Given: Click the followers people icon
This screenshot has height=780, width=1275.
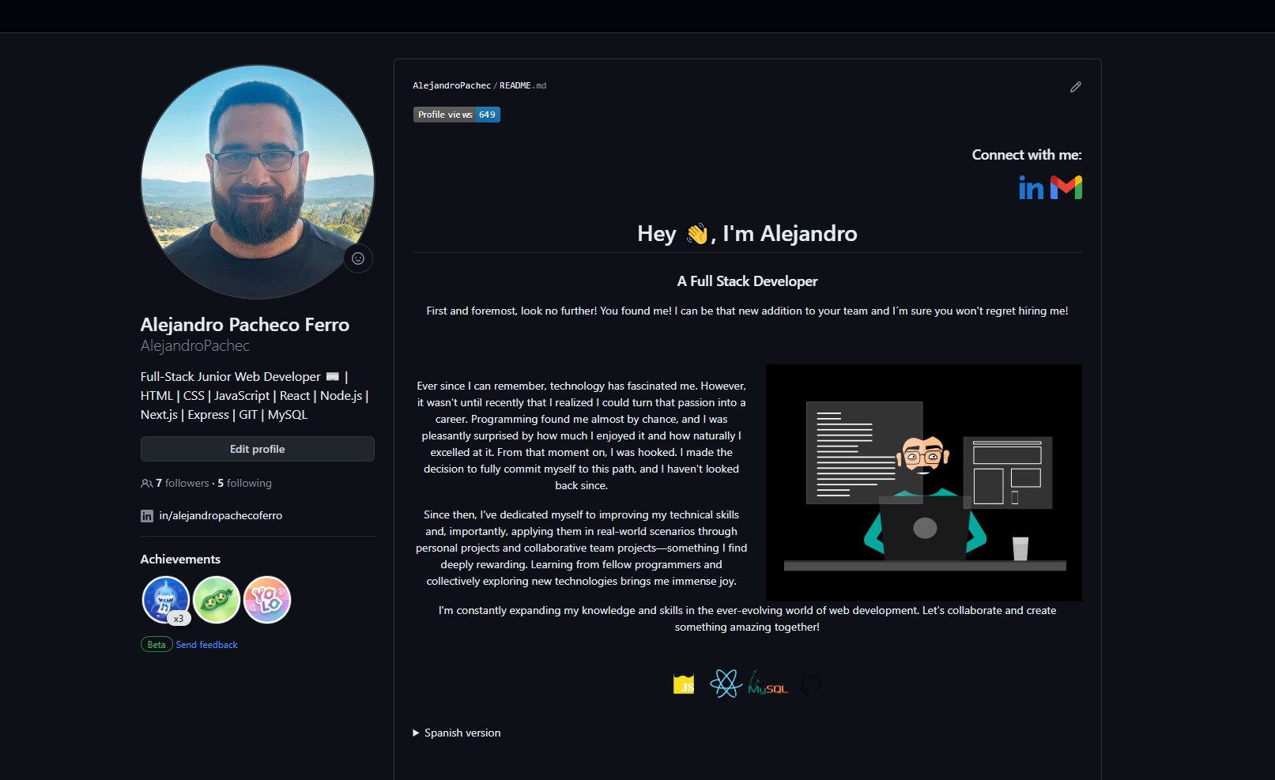Looking at the screenshot, I should [x=146, y=484].
